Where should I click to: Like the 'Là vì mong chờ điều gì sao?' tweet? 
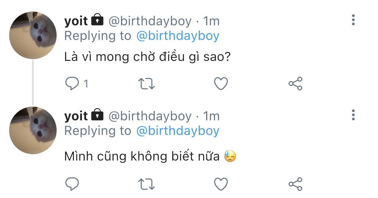[221, 83]
